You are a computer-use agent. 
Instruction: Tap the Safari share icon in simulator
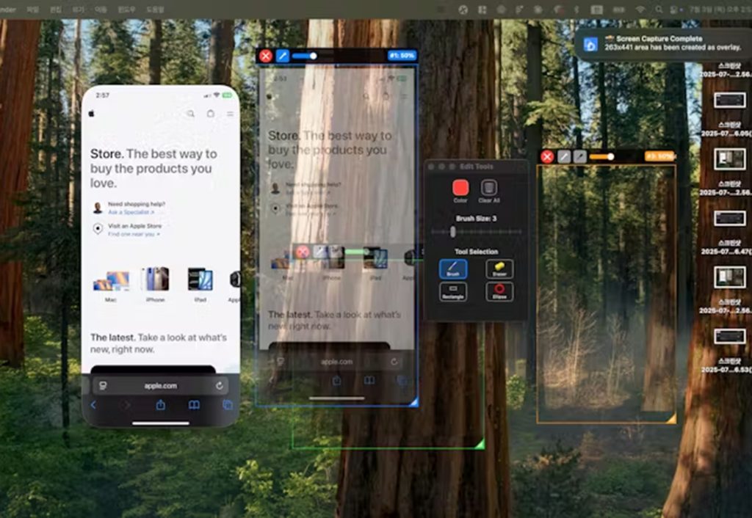pos(161,405)
